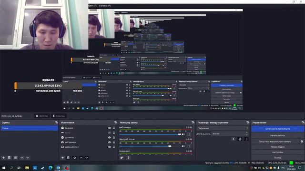Toggle lock on the рабочий стол source
This screenshot has width=305, height=171.
point(114,147)
